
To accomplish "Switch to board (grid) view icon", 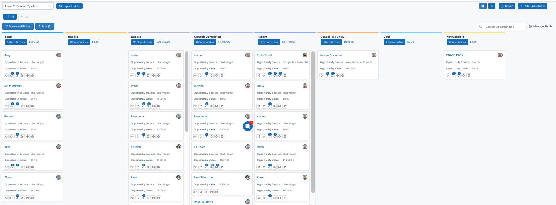I will pos(483,6).
